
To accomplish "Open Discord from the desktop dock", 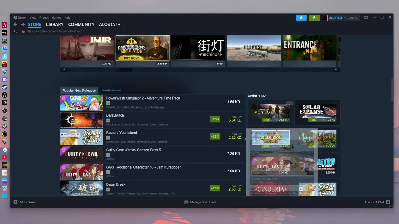I will 5,80.
